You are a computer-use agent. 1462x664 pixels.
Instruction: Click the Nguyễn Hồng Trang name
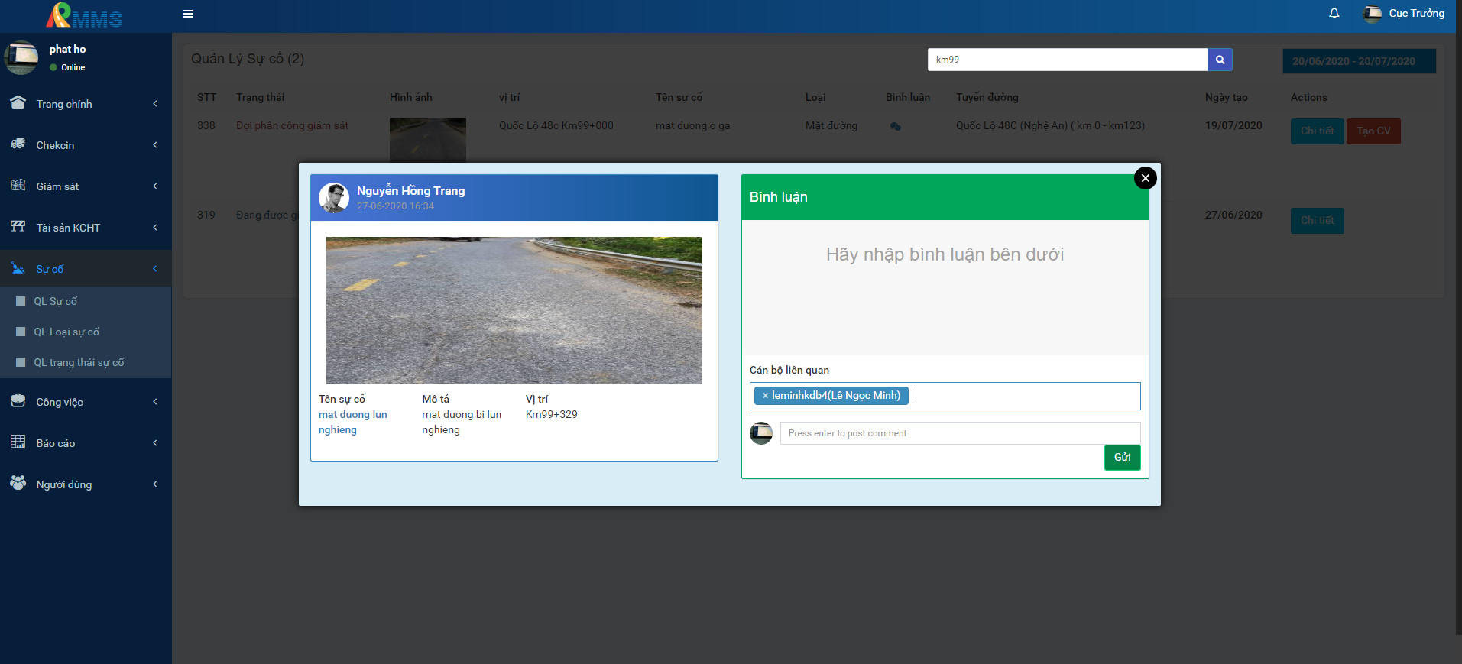click(410, 191)
